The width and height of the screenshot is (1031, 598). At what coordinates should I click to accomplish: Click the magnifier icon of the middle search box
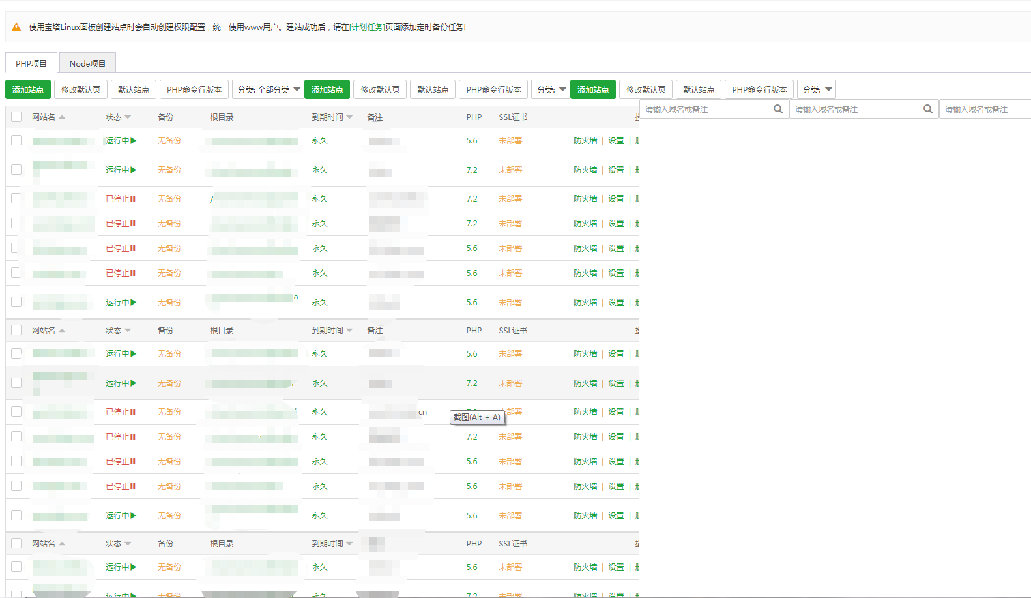click(x=928, y=109)
